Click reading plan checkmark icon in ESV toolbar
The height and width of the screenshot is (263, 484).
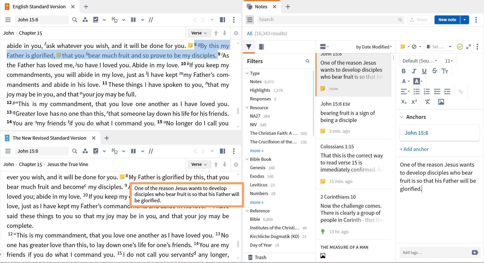point(96,20)
